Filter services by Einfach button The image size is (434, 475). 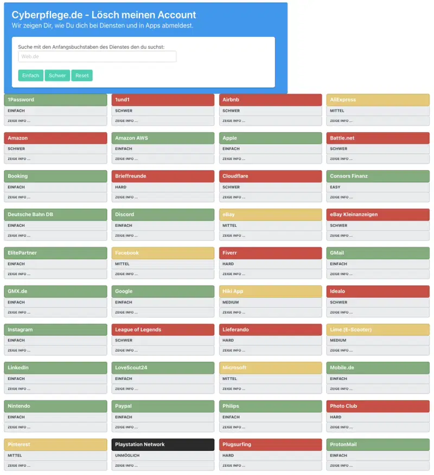30,75
